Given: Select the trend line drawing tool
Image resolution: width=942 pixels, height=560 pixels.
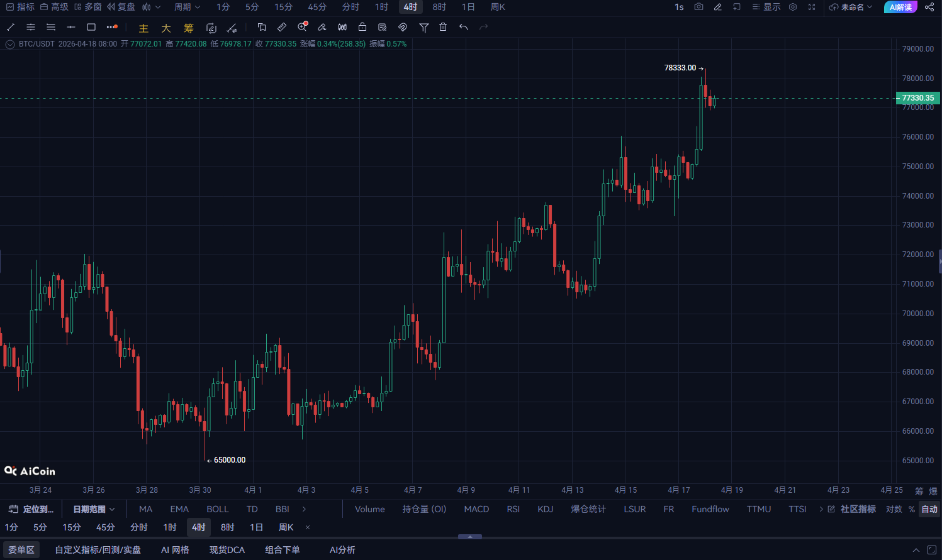Looking at the screenshot, I should pyautogui.click(x=11, y=28).
